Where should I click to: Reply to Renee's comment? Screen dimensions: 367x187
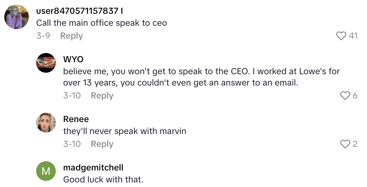(102, 144)
